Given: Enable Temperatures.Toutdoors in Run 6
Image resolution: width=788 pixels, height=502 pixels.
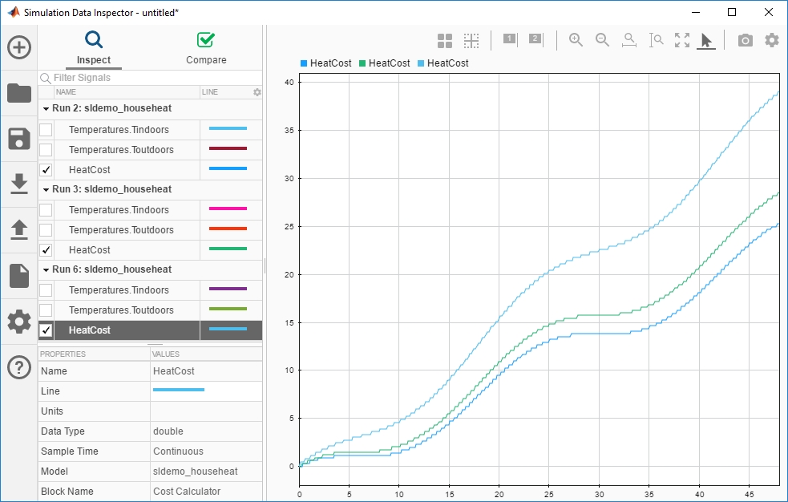Looking at the screenshot, I should pyautogui.click(x=46, y=310).
